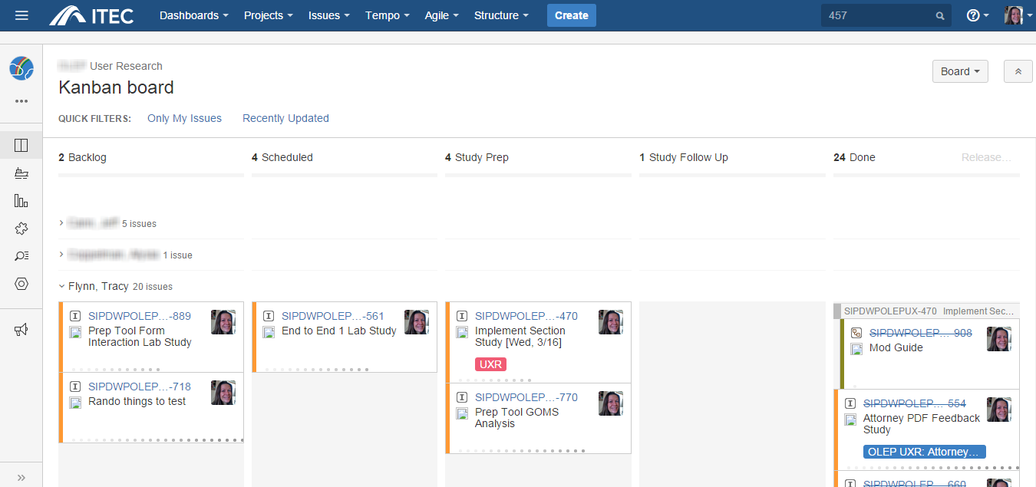Toggle the Only My Issues quick filter

click(184, 118)
